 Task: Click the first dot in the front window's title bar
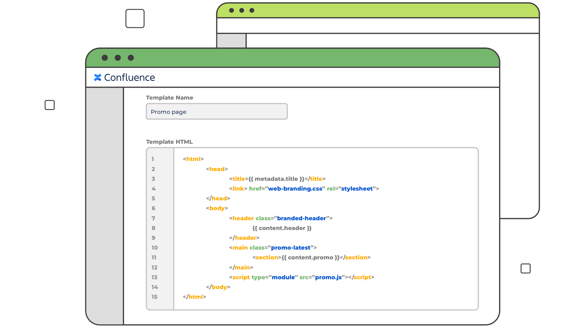[105, 58]
